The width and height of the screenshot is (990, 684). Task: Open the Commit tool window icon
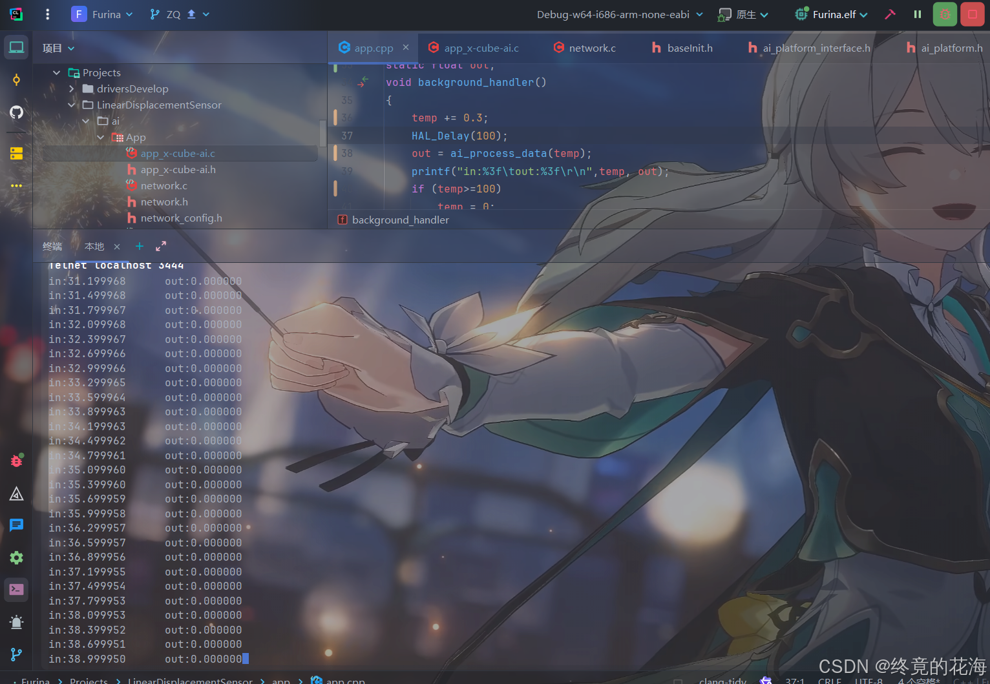point(16,79)
